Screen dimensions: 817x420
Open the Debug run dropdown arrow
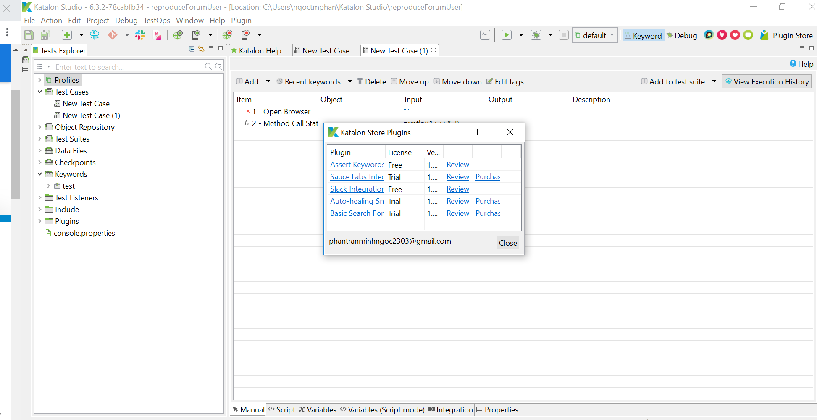tap(550, 35)
